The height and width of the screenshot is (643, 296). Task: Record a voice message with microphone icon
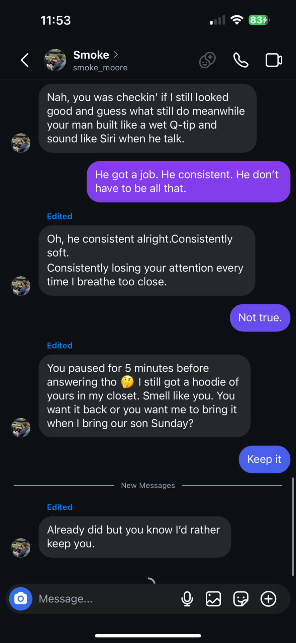tap(187, 599)
